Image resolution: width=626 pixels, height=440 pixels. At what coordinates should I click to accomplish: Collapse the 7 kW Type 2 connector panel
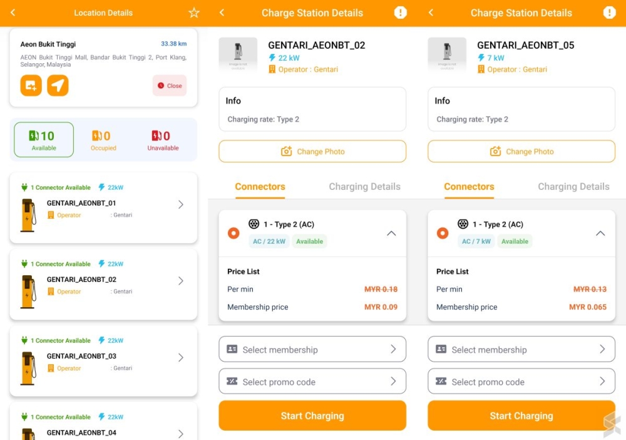click(x=600, y=233)
